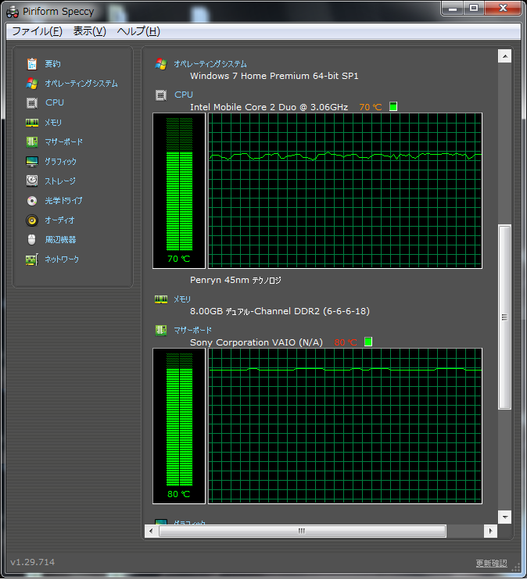Click Sony Corporation VAIO (N/A) text
527x580 pixels.
pos(256,342)
